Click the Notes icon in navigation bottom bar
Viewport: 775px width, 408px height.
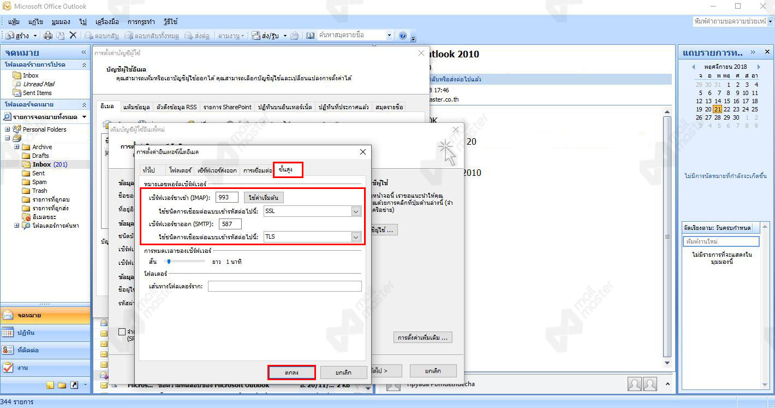click(50, 385)
